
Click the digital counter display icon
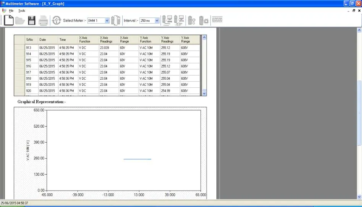point(217,20)
